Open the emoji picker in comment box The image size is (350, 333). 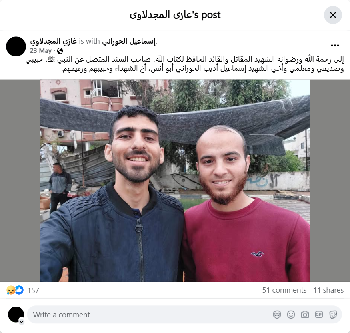click(x=291, y=315)
